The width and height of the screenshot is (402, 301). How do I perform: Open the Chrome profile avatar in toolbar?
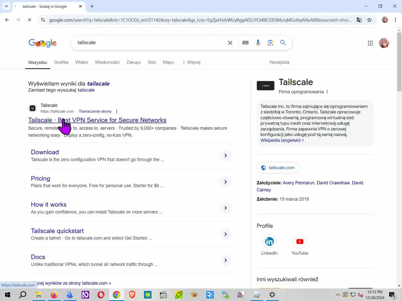tap(385, 20)
